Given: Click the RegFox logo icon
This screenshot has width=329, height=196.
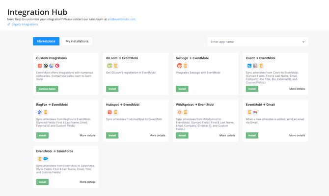Looking at the screenshot, I should 40,112.
